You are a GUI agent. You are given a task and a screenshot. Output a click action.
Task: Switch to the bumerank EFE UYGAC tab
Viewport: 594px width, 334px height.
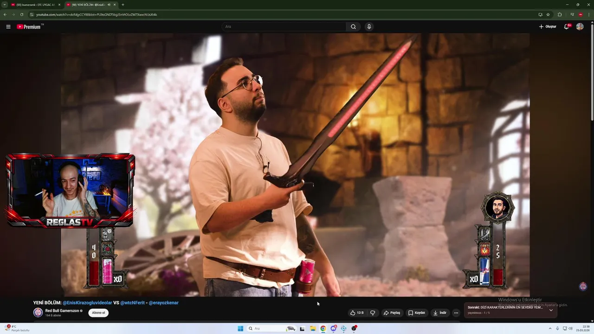[36, 5]
